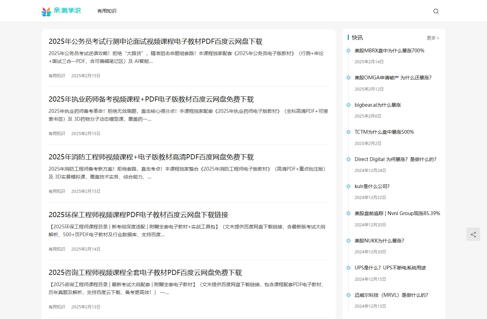487x319 pixels.
Task: Click date 2025年2月14日 under MBRX news
Action: point(369,62)
